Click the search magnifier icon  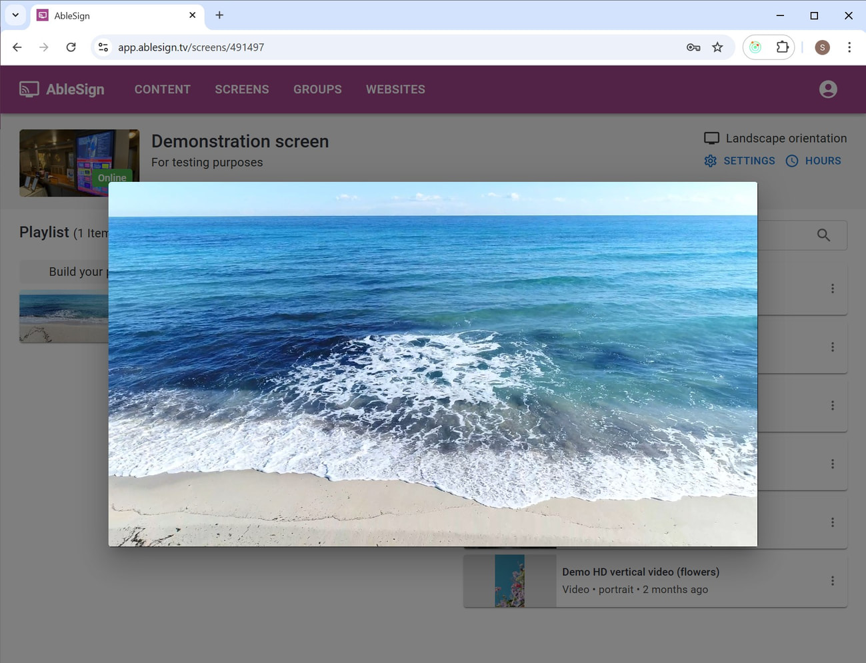coord(823,235)
